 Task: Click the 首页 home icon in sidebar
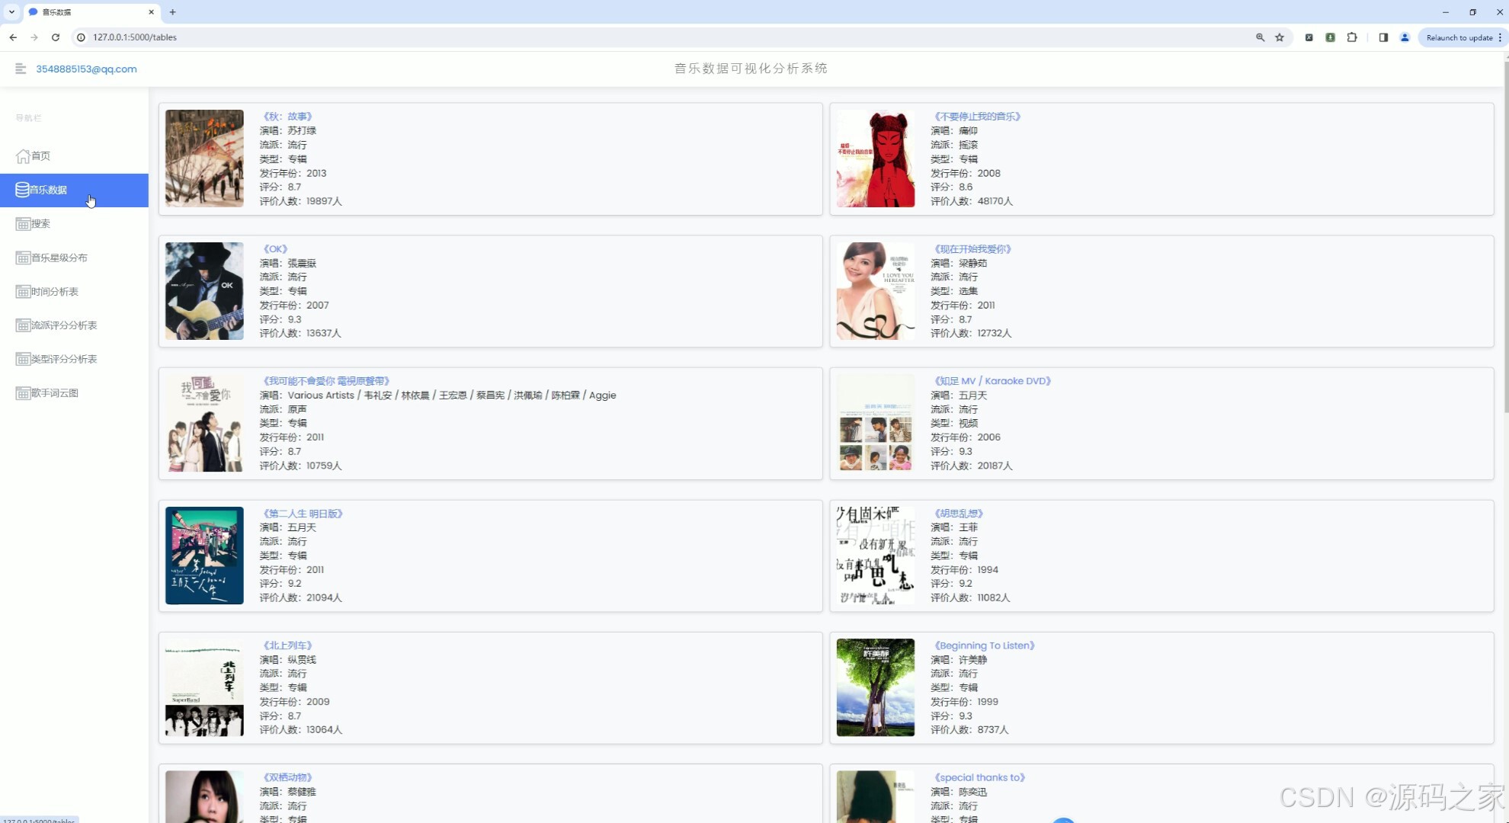tap(23, 156)
